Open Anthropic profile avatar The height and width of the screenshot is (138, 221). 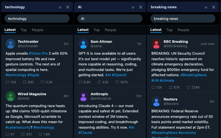(83, 96)
